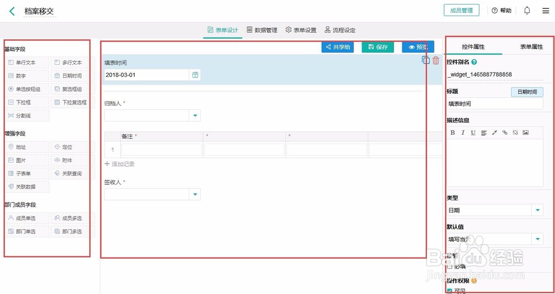This screenshot has height=294, width=555.
Task: Click the 预览 preview button
Action: coord(418,47)
